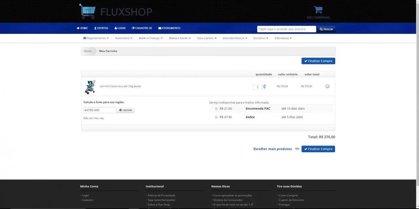419x209 pixels.
Task: Open footer Login link
Action: coord(85,195)
